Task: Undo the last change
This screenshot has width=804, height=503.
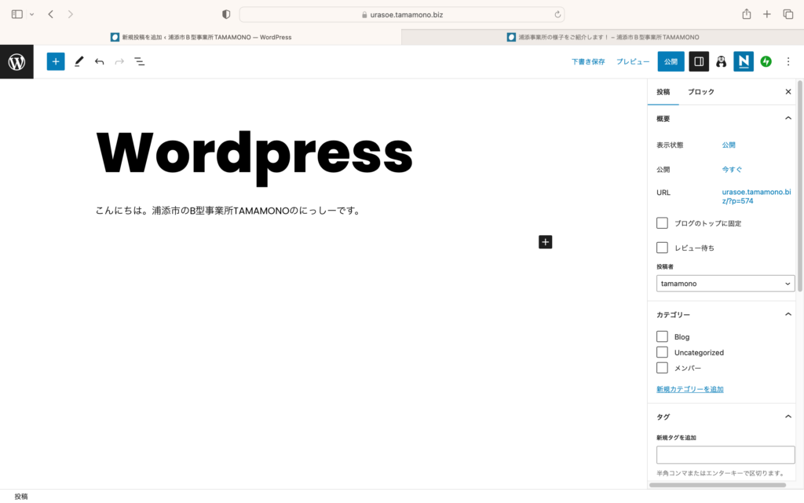Action: 99,61
